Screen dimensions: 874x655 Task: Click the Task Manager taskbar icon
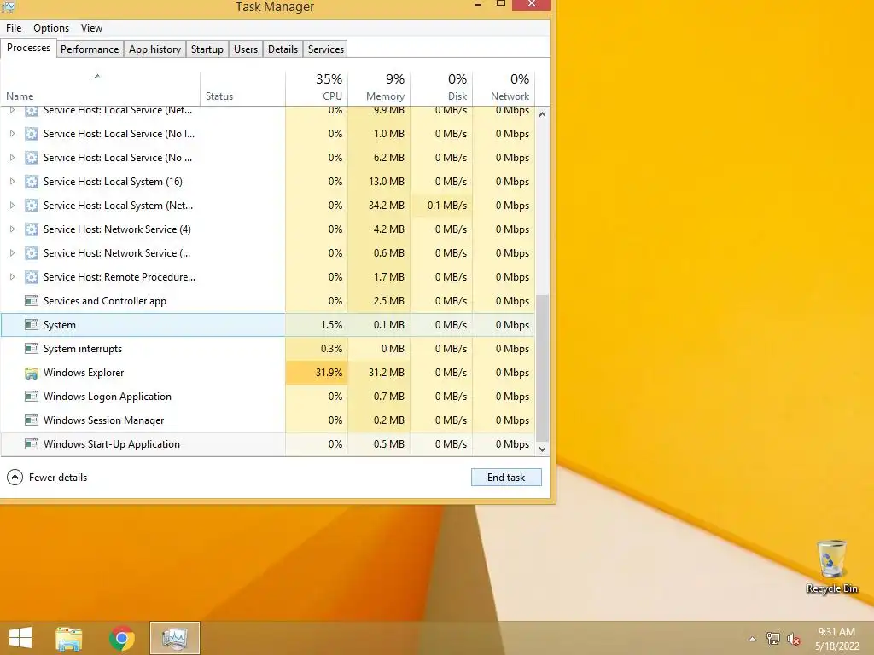(x=175, y=638)
